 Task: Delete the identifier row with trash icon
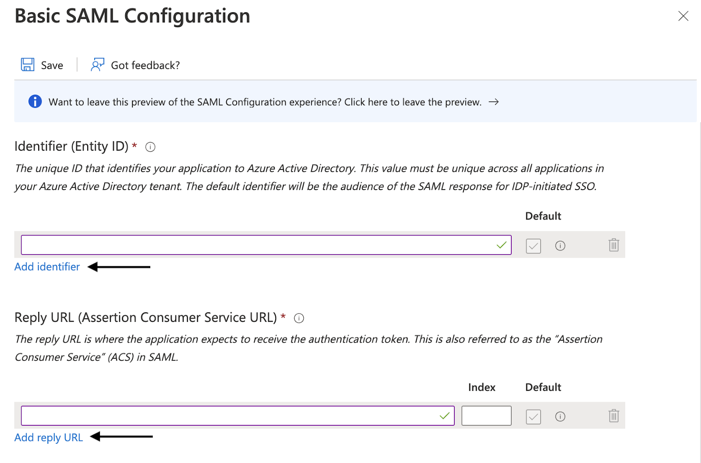(613, 245)
